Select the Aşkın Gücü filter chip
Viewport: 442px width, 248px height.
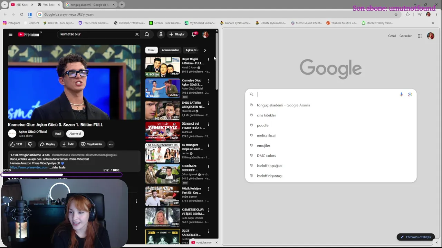pyautogui.click(x=192, y=50)
